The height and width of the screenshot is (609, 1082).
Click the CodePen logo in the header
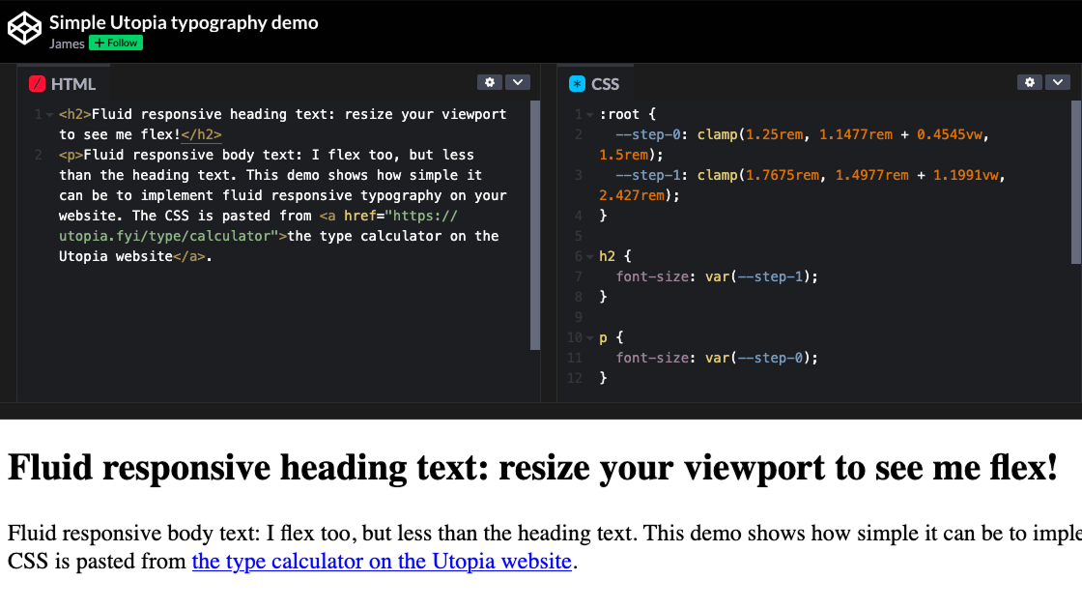[x=25, y=29]
